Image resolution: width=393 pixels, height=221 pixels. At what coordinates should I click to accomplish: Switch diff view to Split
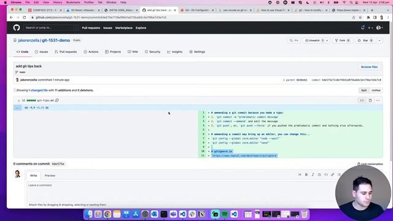(364, 90)
